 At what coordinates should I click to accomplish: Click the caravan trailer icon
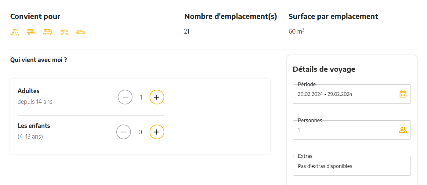click(31, 32)
